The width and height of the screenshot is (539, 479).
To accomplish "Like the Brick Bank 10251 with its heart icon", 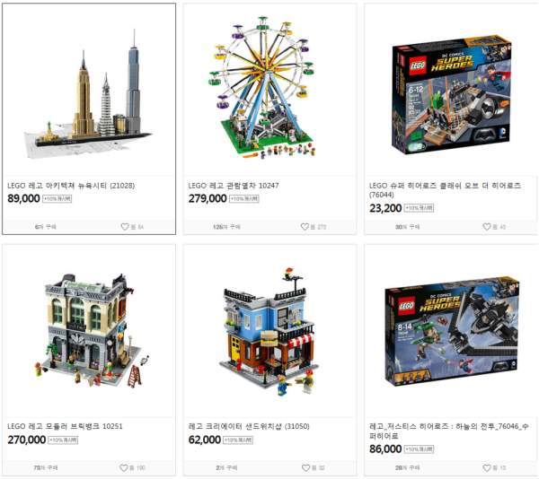I will coord(124,467).
